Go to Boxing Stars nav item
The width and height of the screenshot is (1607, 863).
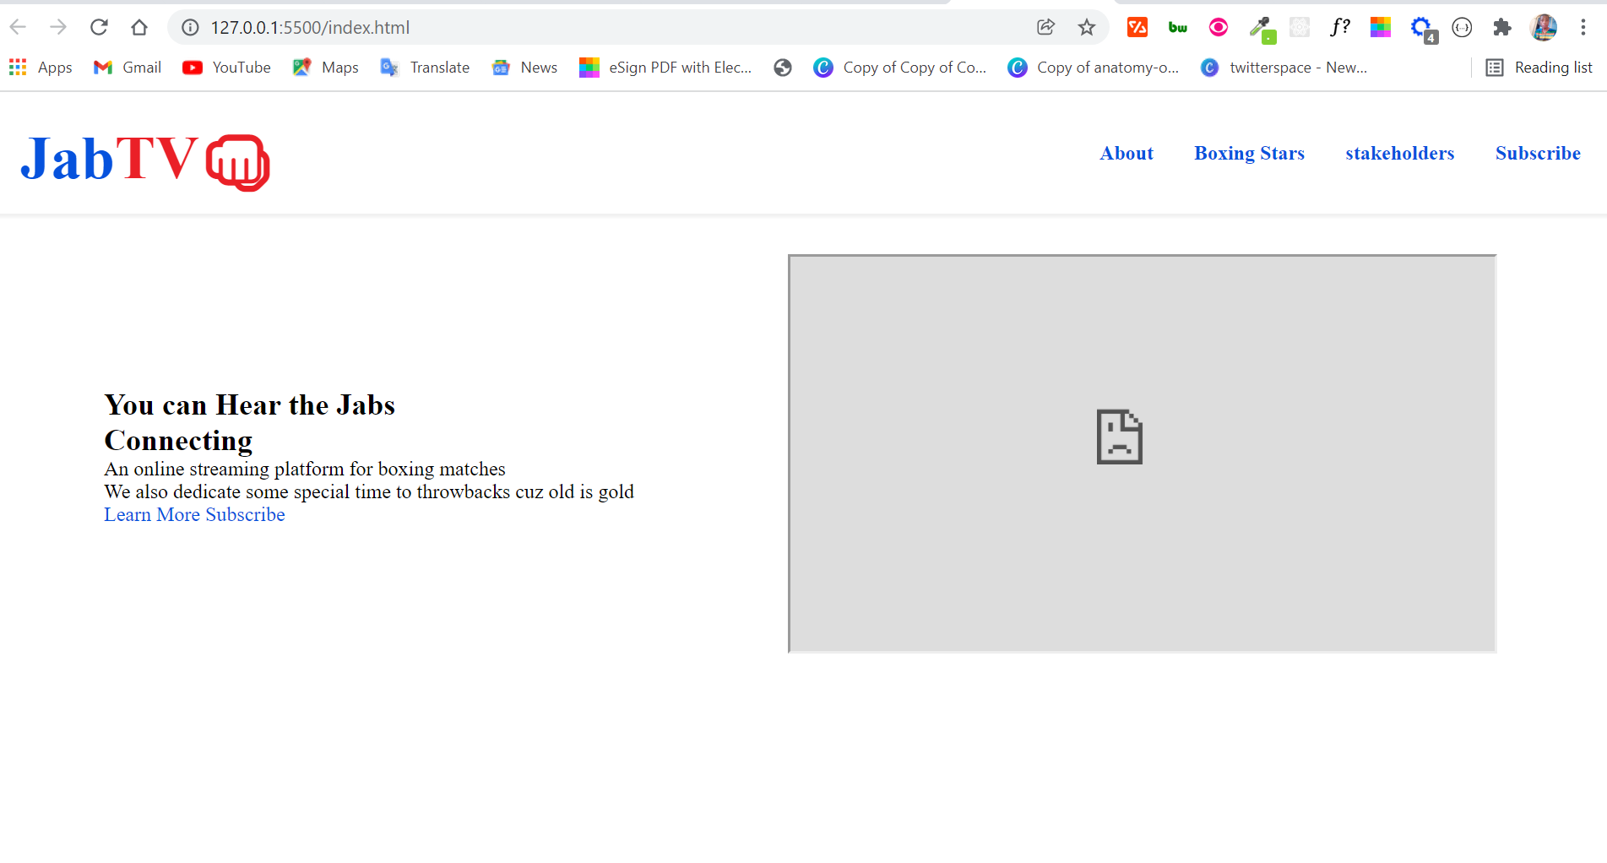point(1249,153)
